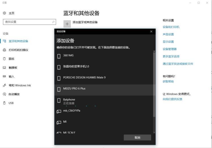Select the 360 N4S device name
This screenshot has width=212, height=148.
[x=68, y=56]
